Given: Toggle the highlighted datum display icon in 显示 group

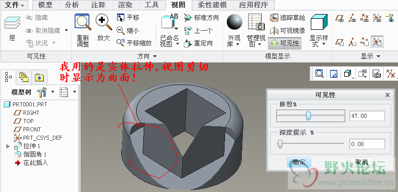Looking at the screenshot, I should (377, 42).
